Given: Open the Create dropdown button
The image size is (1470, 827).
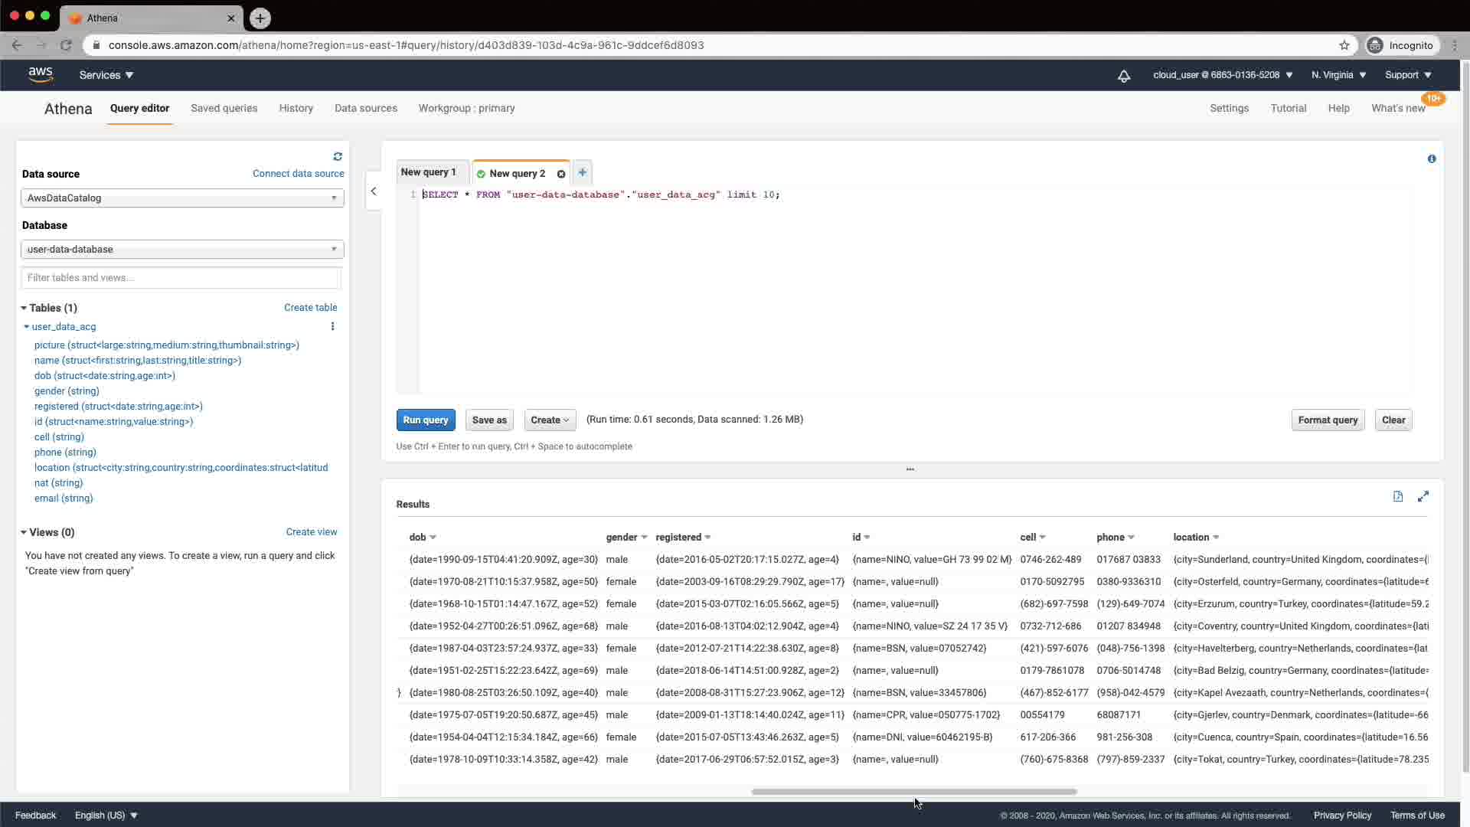Looking at the screenshot, I should click(550, 420).
